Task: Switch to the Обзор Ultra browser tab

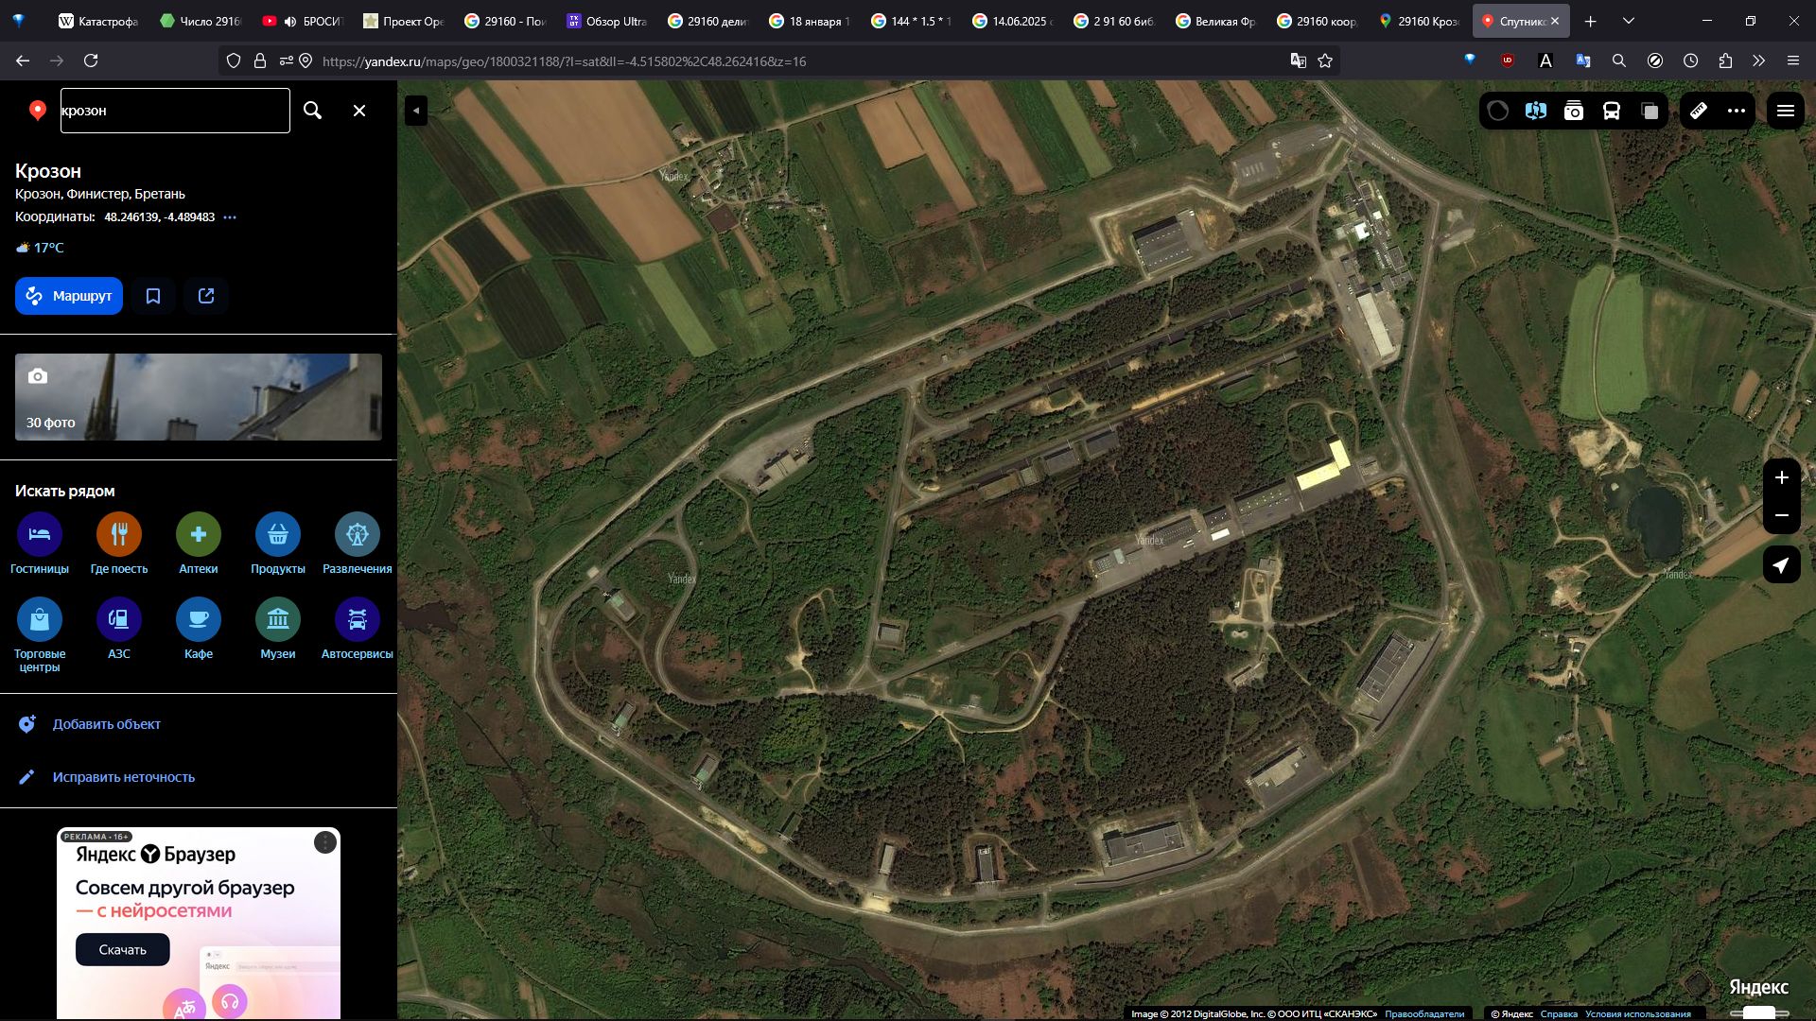Action: tap(606, 21)
